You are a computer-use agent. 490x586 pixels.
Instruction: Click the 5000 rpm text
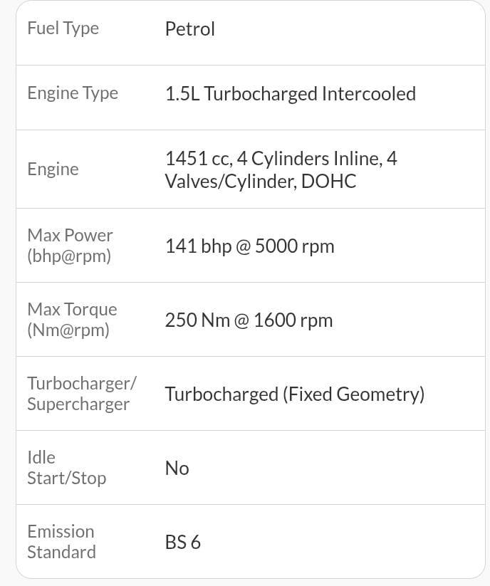pyautogui.click(x=294, y=246)
